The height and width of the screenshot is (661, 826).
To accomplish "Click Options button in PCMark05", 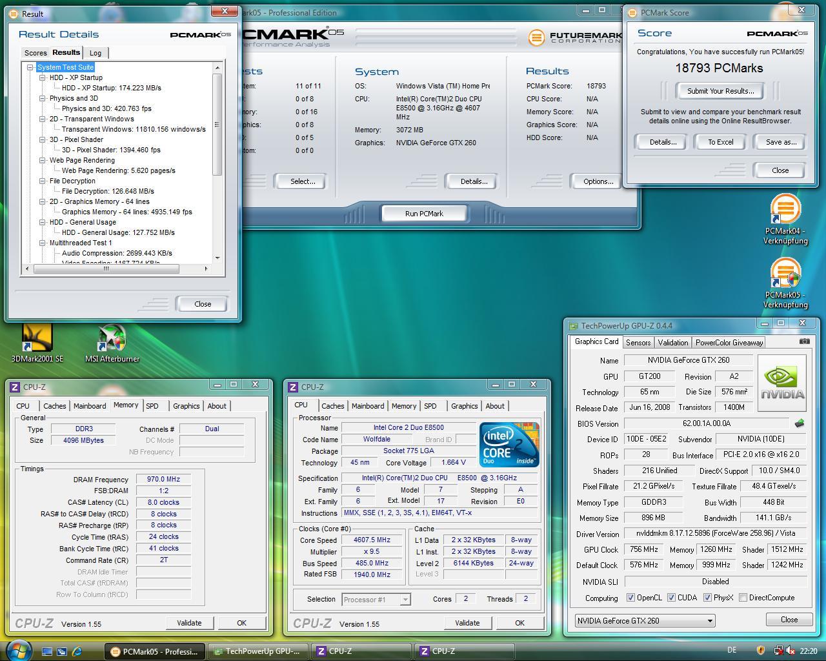I will [x=598, y=181].
